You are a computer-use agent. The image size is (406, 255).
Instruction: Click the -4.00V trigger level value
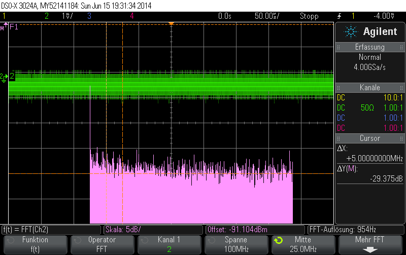pos(384,16)
